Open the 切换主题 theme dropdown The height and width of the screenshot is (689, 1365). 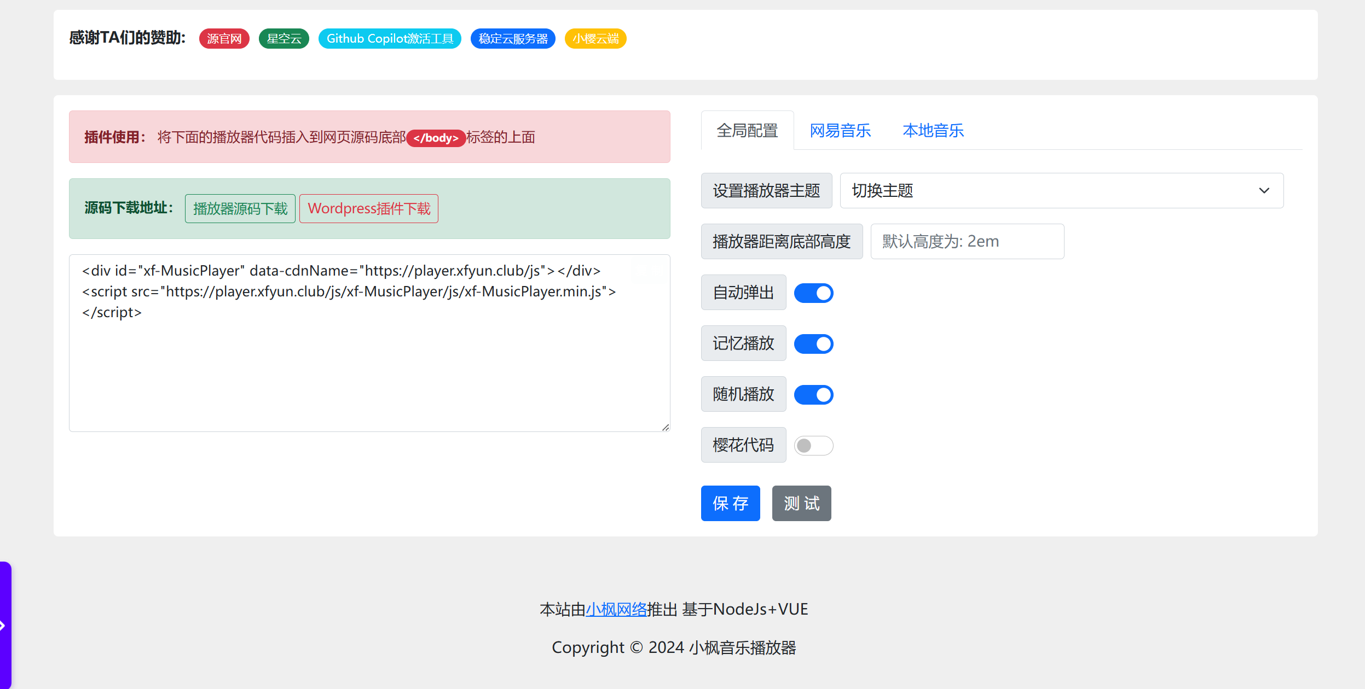[x=1061, y=191]
